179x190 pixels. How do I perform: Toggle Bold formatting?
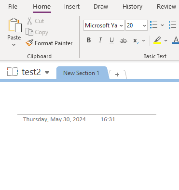89,40
